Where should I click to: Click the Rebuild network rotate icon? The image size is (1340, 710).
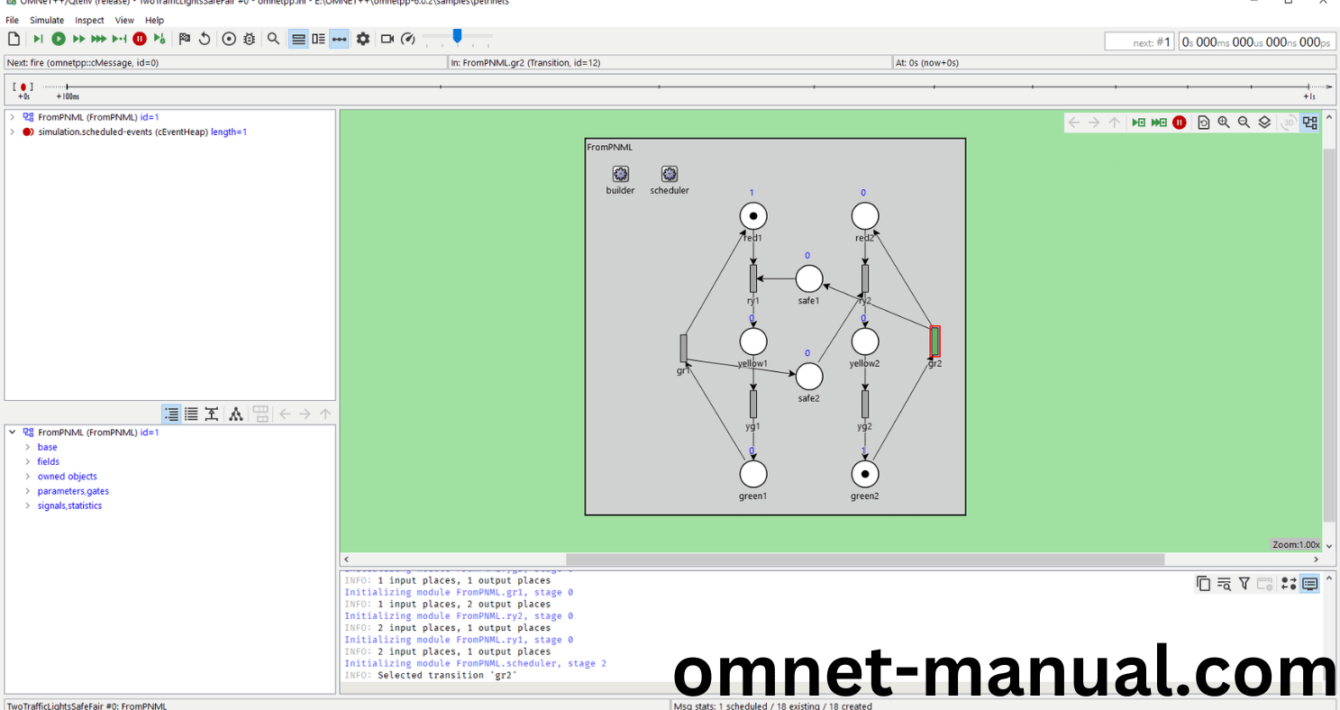[205, 39]
